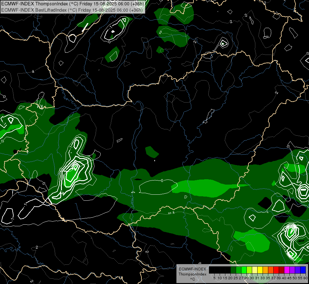Click the blue 55–60 legend swatch
Image resolution: width=309 pixels, height=284 pixels.
click(x=303, y=270)
